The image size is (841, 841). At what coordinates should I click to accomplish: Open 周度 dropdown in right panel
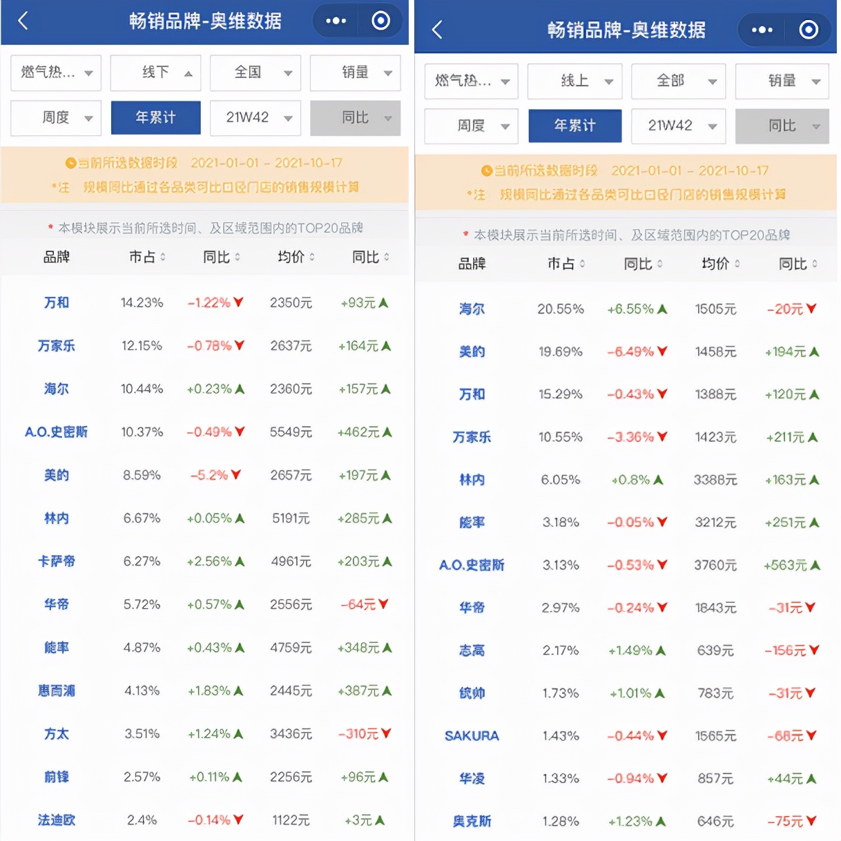[471, 126]
